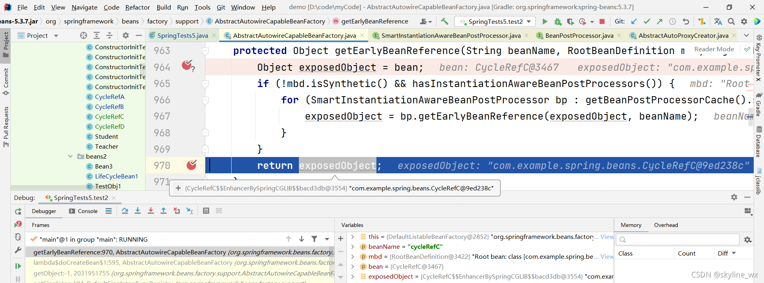764x283 pixels.
Task: Select lambda$doCreateBean$1:595 stack frame
Action: [x=180, y=262]
